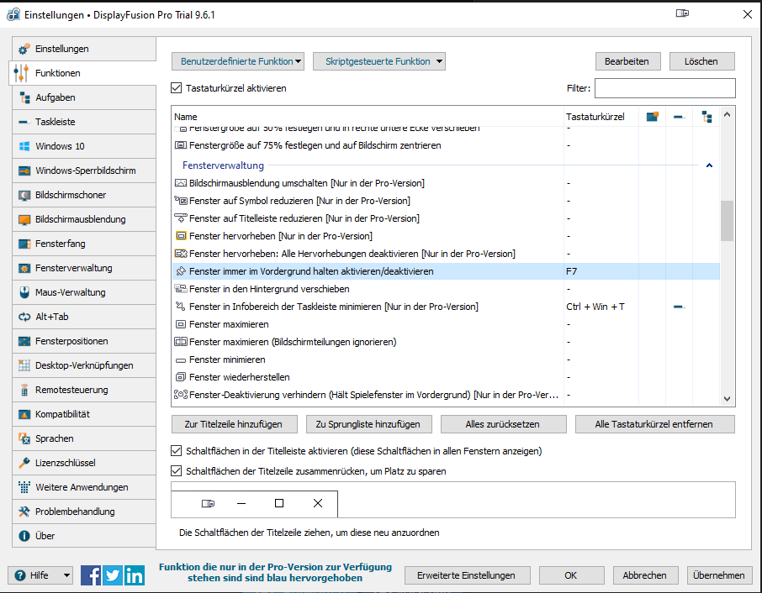The height and width of the screenshot is (593, 762).
Task: Open 'Erweiterte Einstellungen'
Action: click(467, 575)
